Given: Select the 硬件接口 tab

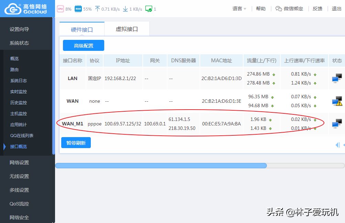Looking at the screenshot, I should tap(82, 30).
